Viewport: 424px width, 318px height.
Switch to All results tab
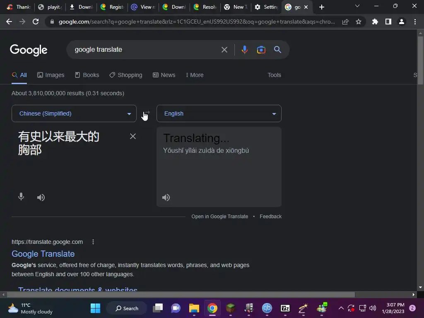coord(19,75)
